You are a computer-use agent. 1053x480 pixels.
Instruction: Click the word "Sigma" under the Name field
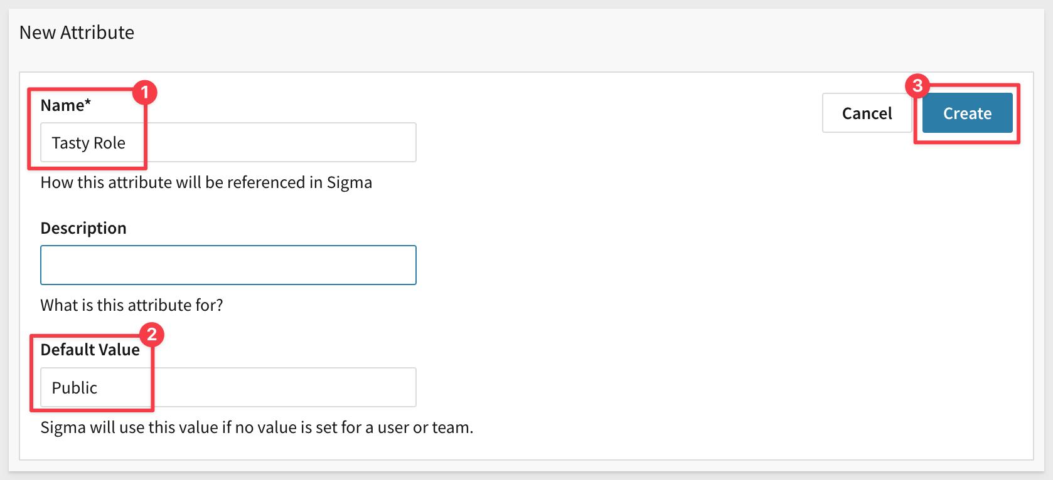point(349,182)
